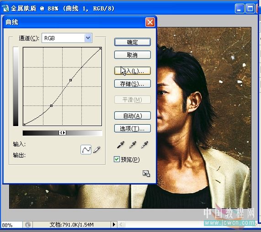Screen dimensions: 261x232
Task: Minimize the 金属肤质 document window
Action: [240, 8]
